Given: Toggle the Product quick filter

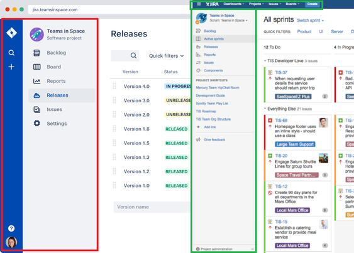Looking at the screenshot, I should point(304,31).
